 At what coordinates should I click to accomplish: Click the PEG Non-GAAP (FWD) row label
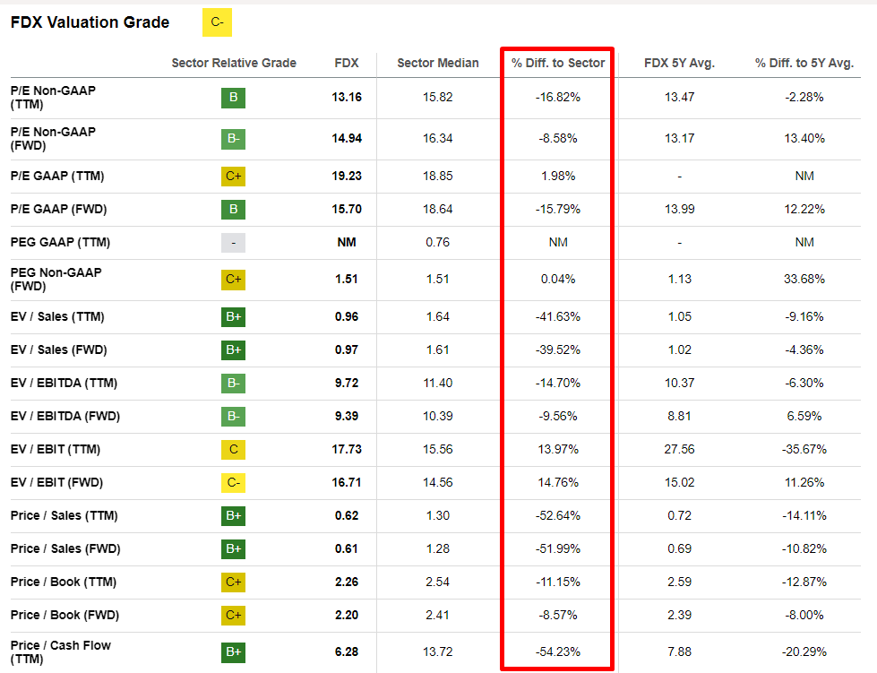point(56,279)
